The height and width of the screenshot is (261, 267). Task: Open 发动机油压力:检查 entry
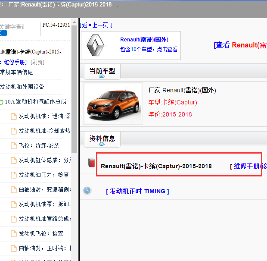coord(43,175)
